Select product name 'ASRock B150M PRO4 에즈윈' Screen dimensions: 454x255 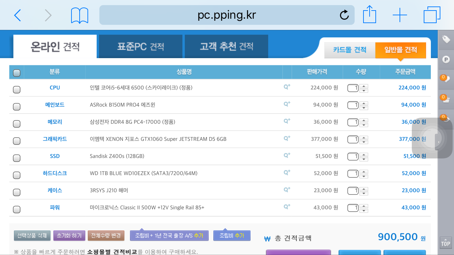123,105
